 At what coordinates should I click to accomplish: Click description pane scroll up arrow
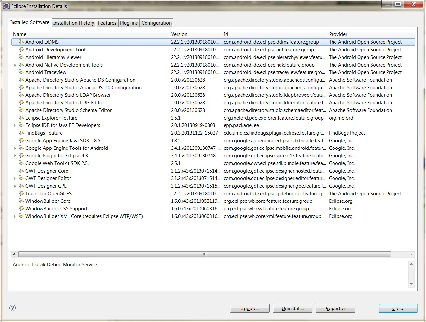click(x=411, y=264)
